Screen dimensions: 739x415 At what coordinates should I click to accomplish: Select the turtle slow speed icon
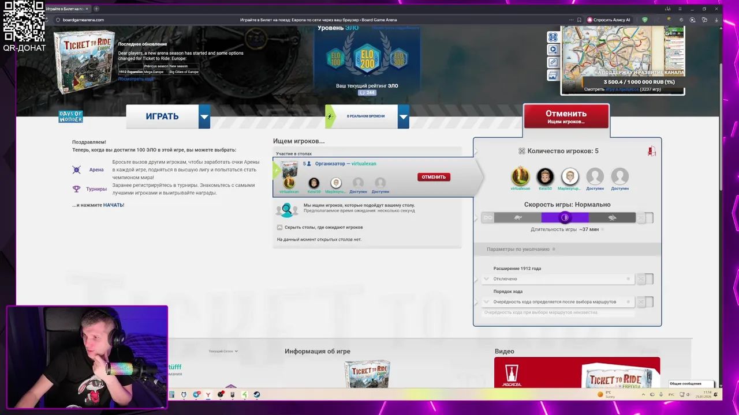(x=518, y=217)
